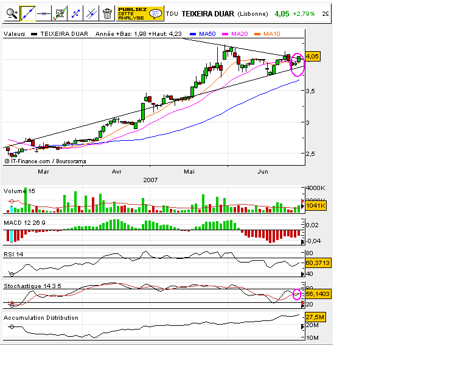The width and height of the screenshot is (449, 388).
Task: Click the 2,5 price axis label
Action: coord(310,153)
